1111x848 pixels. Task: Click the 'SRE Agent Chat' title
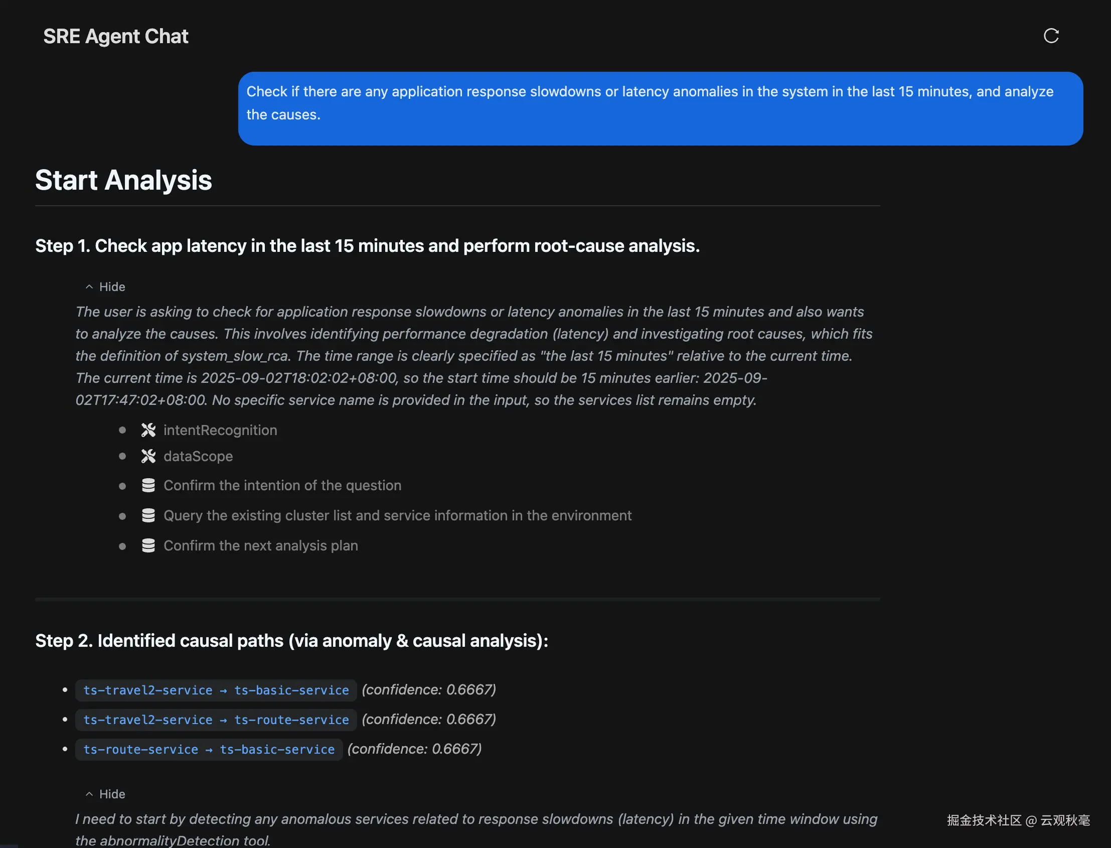(115, 36)
